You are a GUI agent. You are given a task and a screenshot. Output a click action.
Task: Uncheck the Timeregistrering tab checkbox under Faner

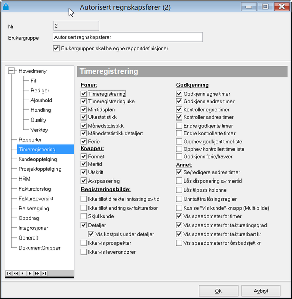point(84,94)
